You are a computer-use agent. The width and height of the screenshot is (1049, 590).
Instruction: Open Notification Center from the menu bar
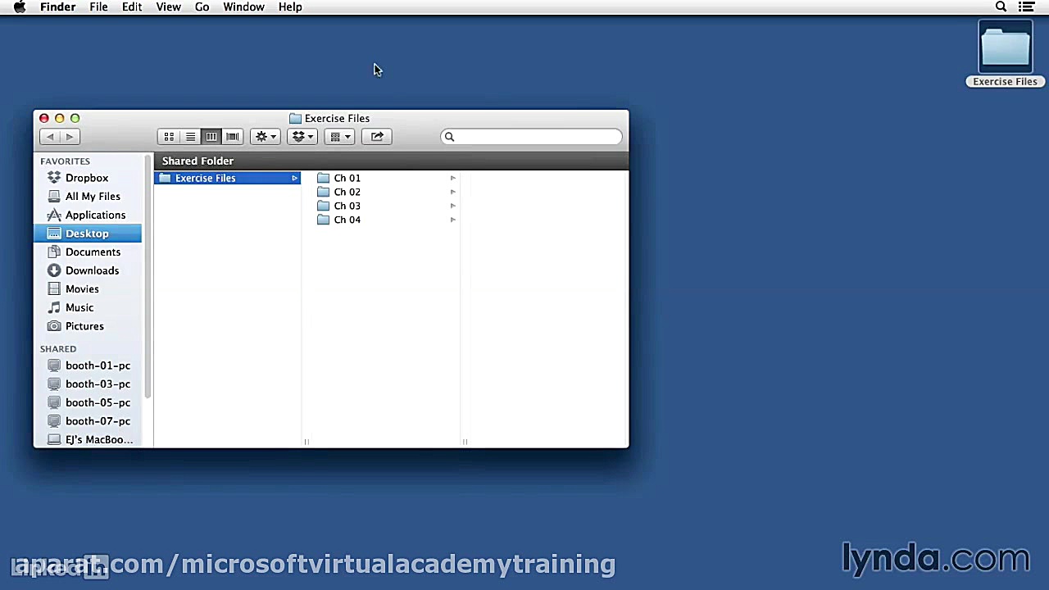tap(1026, 7)
